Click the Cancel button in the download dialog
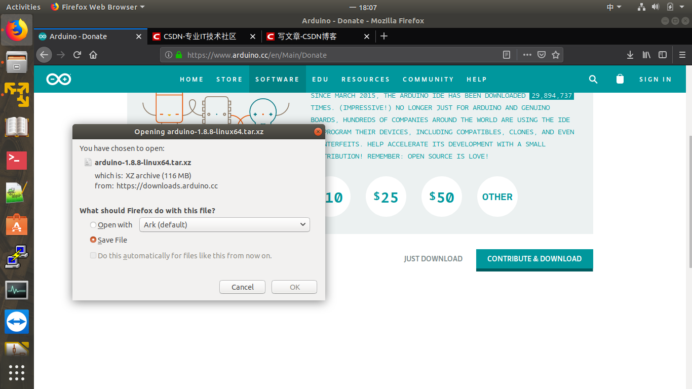This screenshot has width=692, height=389. (243, 287)
